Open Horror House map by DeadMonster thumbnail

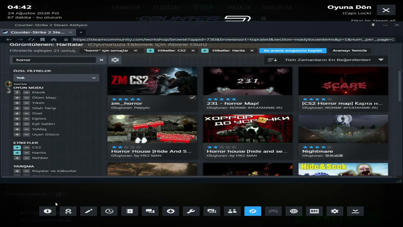pos(152,129)
